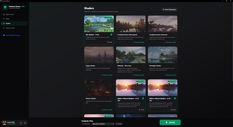The width and height of the screenshot is (233, 127).
Task: Install Complementary Unbound via Clique para instalar
Action: point(170,42)
